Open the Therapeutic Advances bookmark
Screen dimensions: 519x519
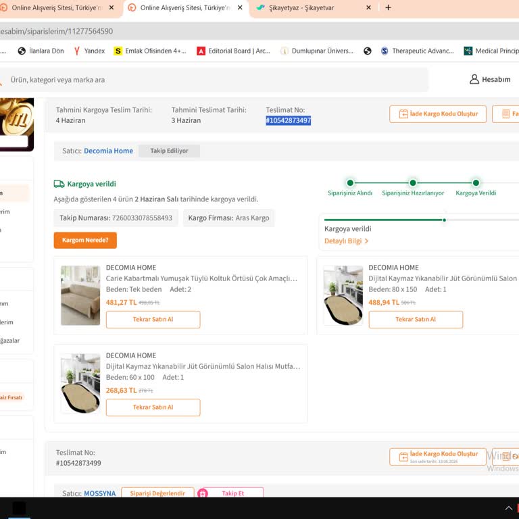pos(418,51)
